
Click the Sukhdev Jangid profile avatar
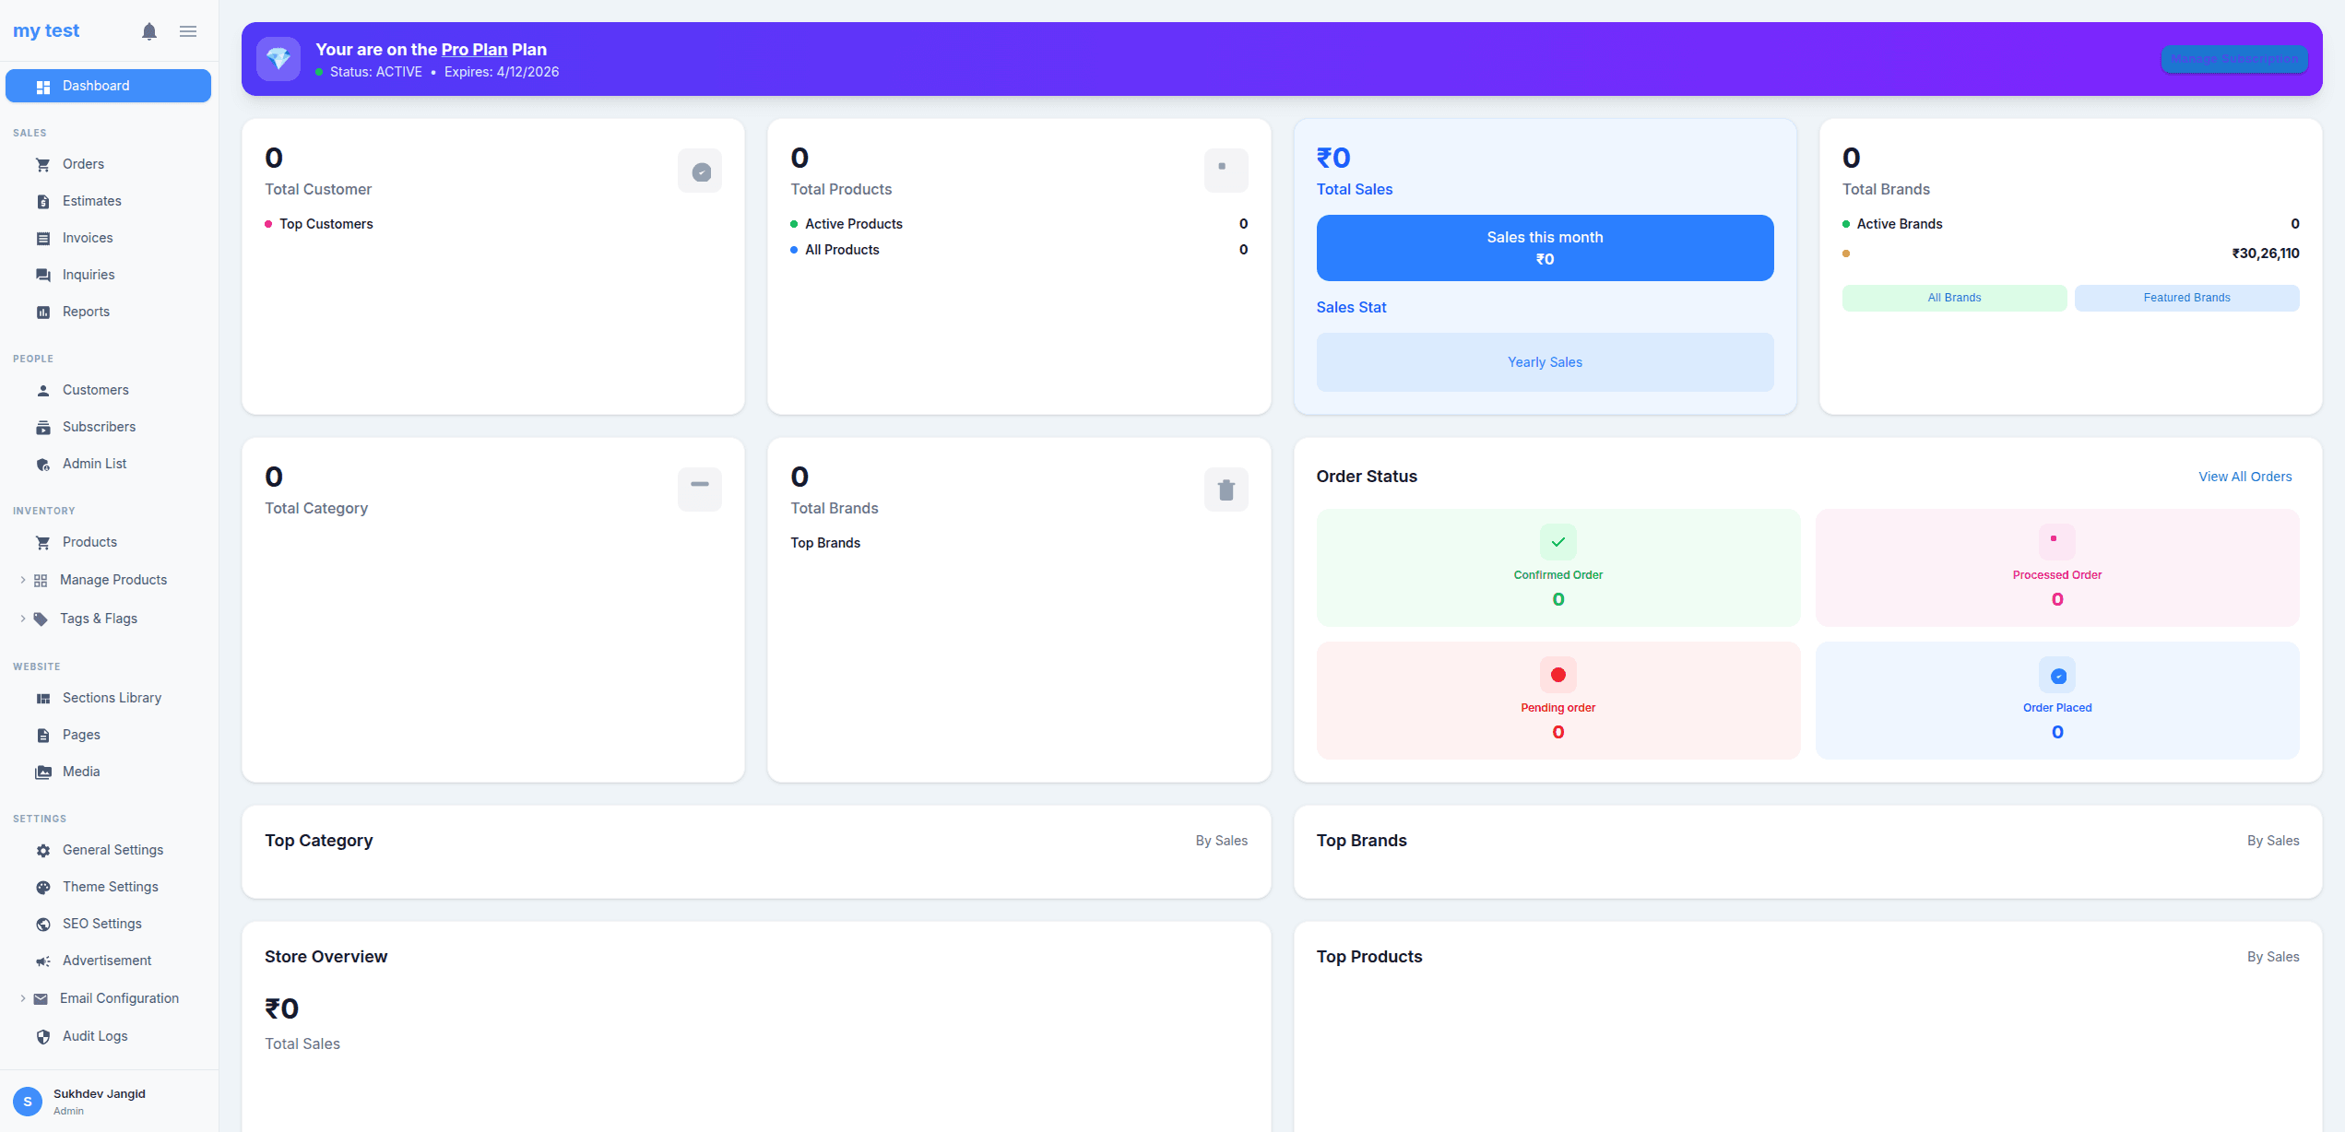(x=27, y=1101)
